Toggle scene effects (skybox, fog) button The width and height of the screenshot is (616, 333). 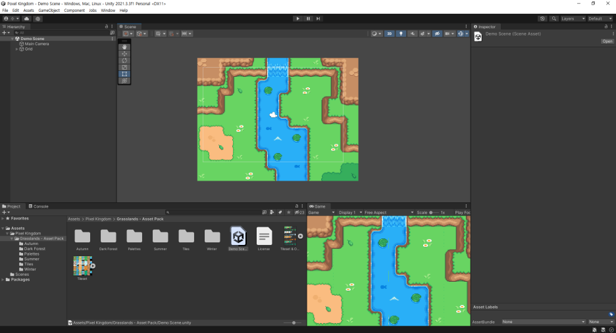(x=423, y=33)
